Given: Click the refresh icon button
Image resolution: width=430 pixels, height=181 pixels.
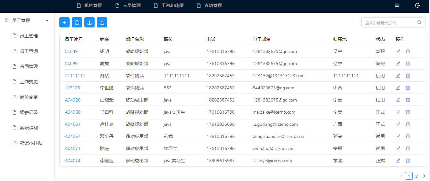Looking at the screenshot, I should coord(77,22).
